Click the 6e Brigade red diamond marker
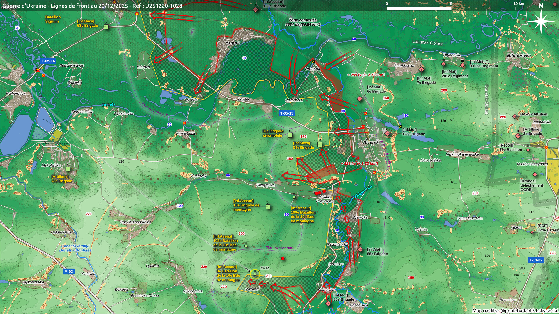This screenshot has width=559, height=314. (360, 99)
